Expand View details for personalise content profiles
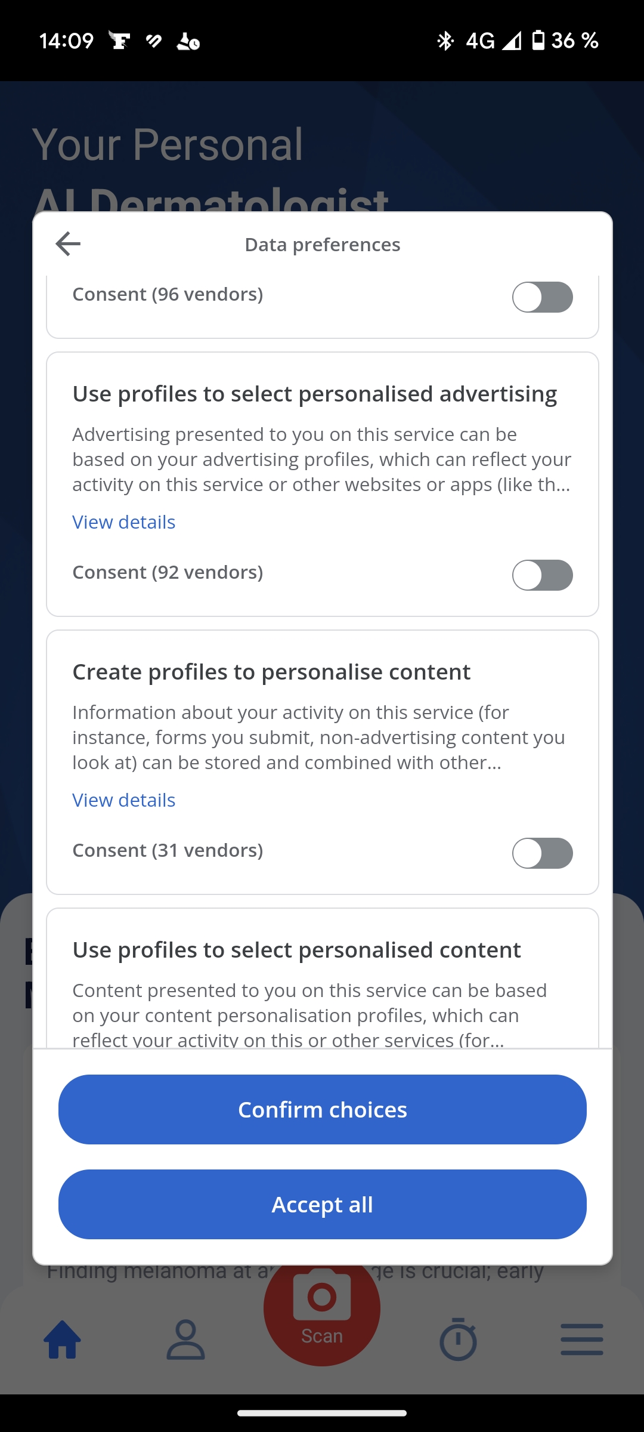This screenshot has width=644, height=1432. (124, 800)
